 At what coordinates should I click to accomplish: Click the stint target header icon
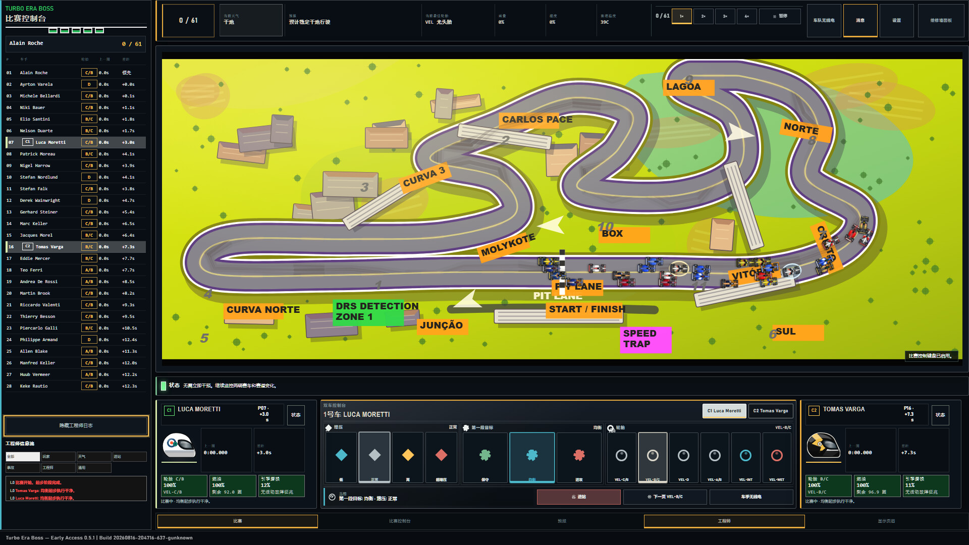(466, 427)
